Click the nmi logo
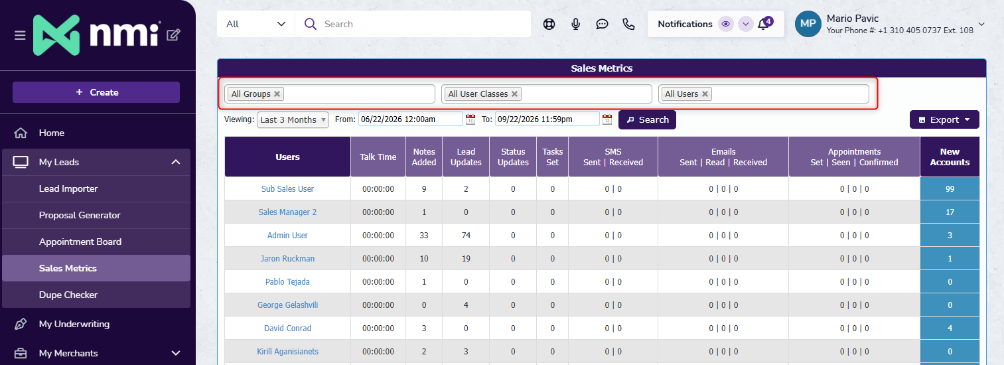 pos(96,35)
